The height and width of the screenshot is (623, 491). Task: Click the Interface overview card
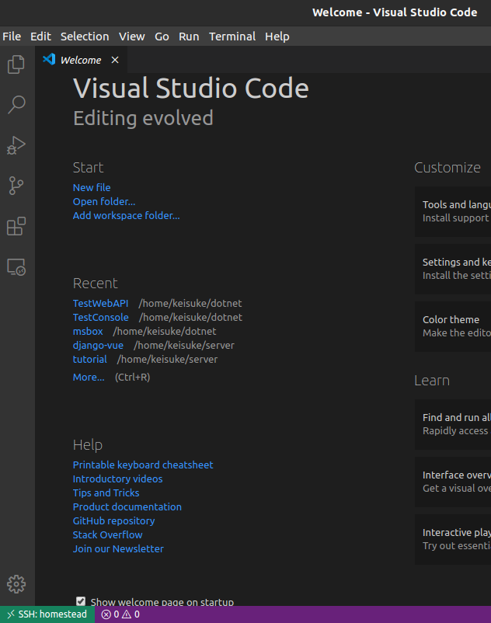453,482
